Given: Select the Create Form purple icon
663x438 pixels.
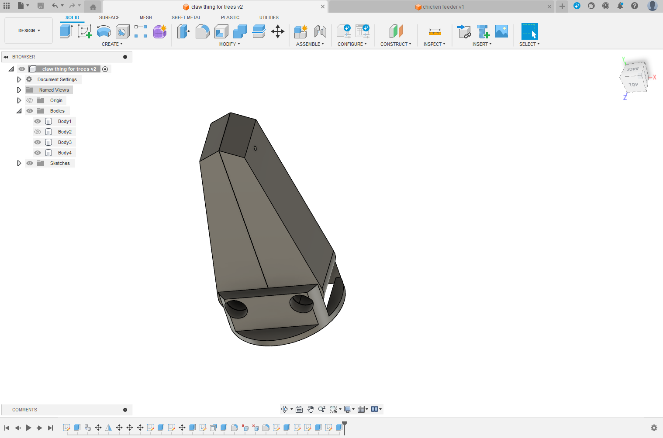Looking at the screenshot, I should 160,31.
